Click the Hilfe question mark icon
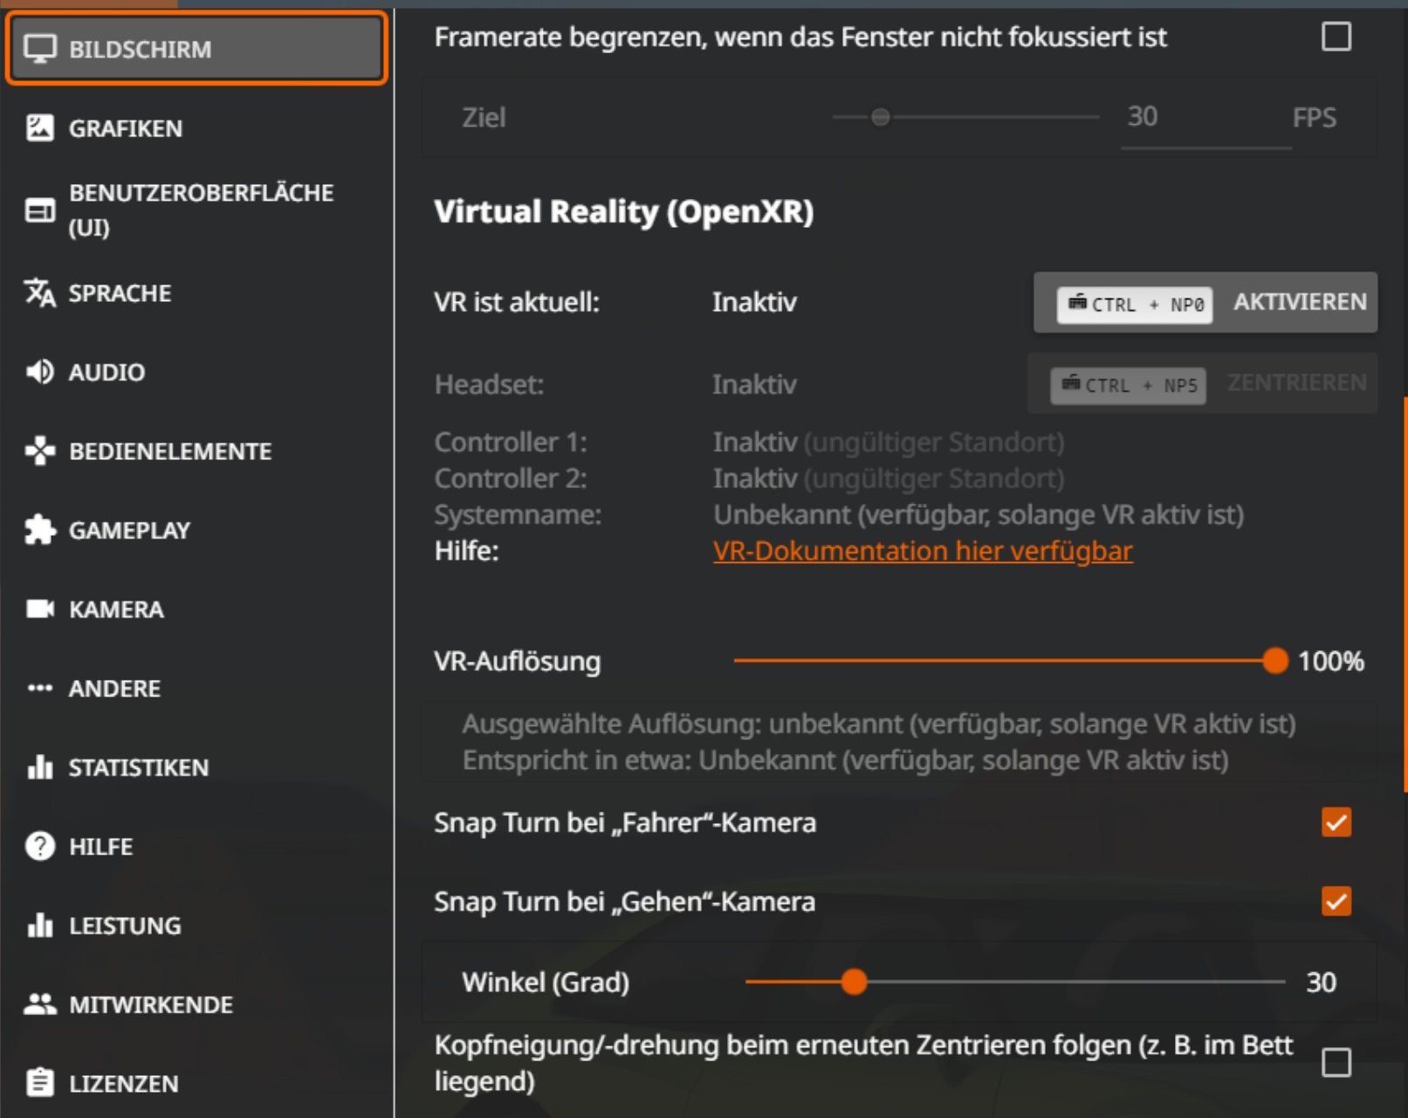 (40, 847)
